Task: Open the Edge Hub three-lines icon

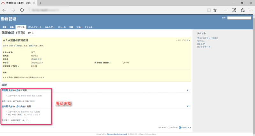Action: [226, 10]
